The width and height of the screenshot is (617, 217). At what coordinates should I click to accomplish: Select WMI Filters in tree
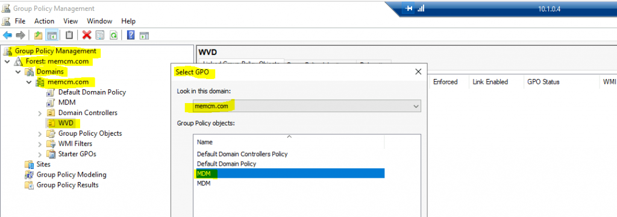click(75, 143)
